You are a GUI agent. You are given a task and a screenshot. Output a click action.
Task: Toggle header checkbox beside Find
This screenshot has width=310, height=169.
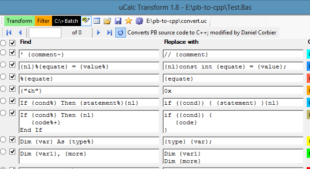tap(12, 43)
